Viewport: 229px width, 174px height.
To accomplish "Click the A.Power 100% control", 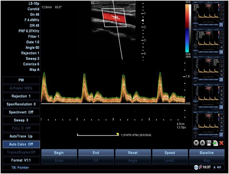I will 21,88.
